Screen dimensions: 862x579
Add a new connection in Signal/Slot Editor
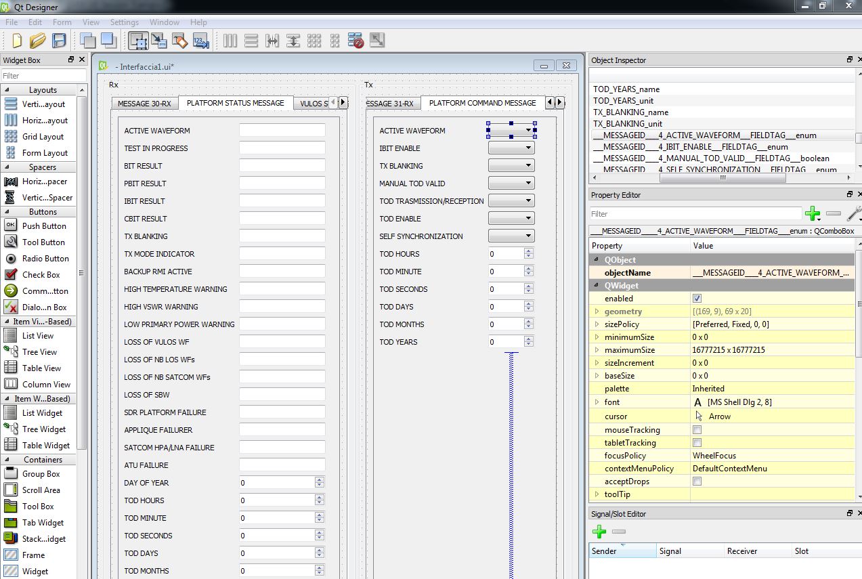[x=599, y=532]
